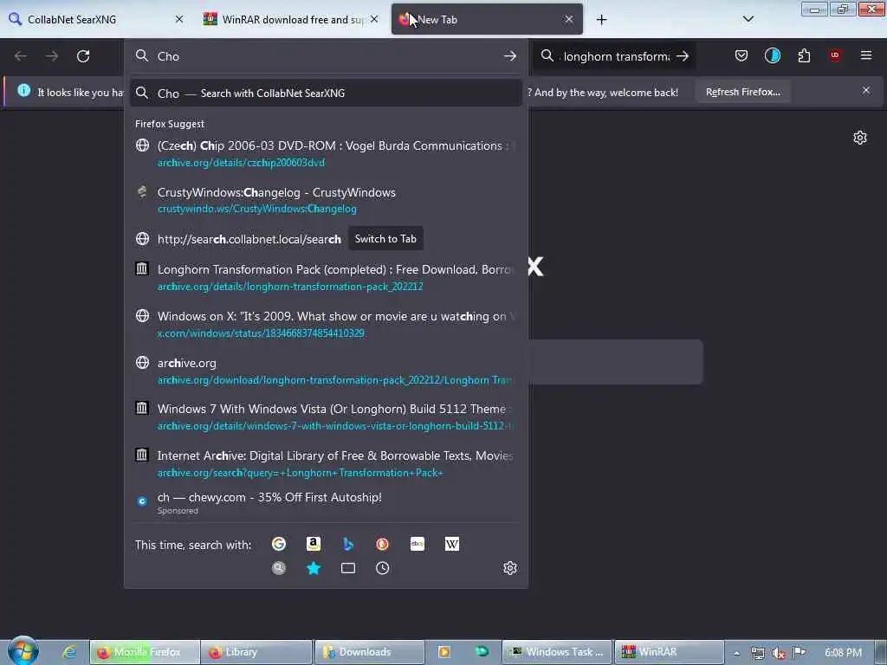
Task: Search with Bing one-off engine icon
Action: coord(348,544)
